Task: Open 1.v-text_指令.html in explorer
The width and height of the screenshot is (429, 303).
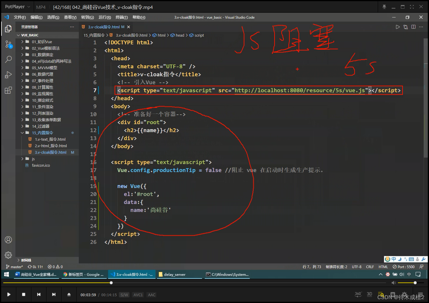Action: 47,139
